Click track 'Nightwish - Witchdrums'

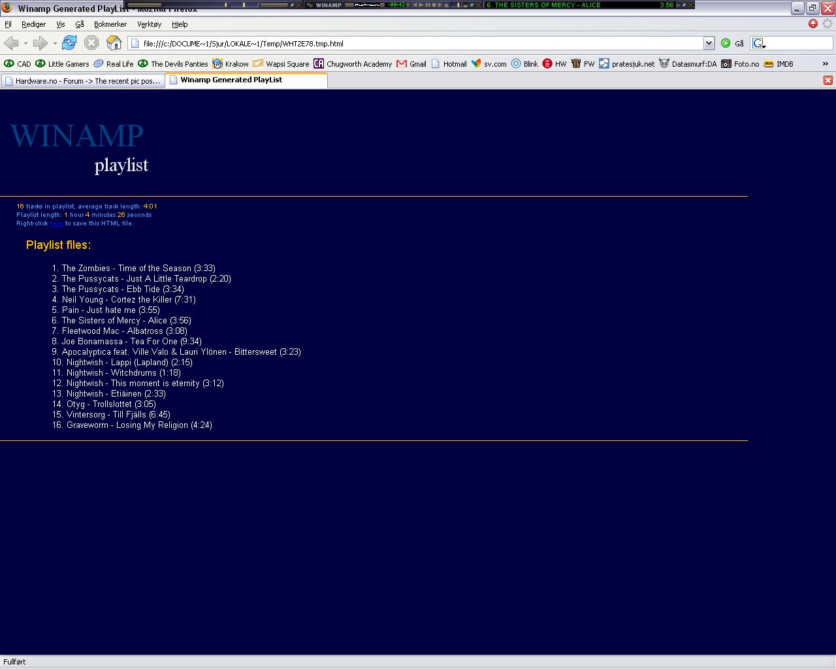point(123,373)
